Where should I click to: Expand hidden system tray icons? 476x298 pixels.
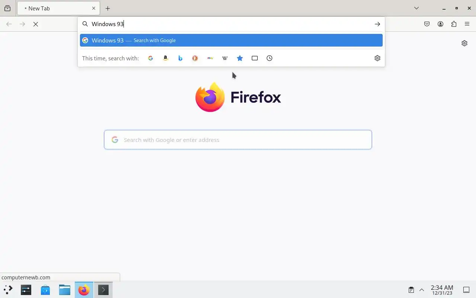(422, 290)
